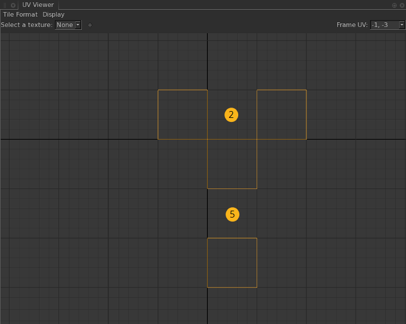Open the panel options arrow beside UV Viewer tab
The height and width of the screenshot is (324, 406).
[x=13, y=5]
